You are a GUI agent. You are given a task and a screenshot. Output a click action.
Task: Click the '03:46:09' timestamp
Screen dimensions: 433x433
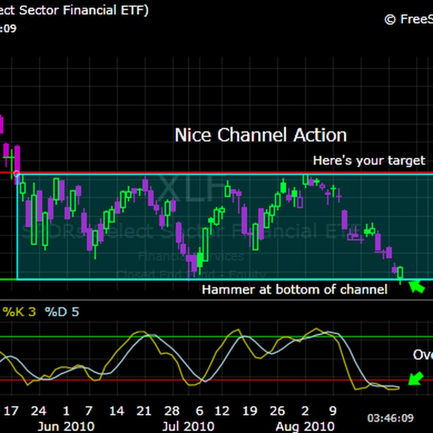tap(390, 418)
